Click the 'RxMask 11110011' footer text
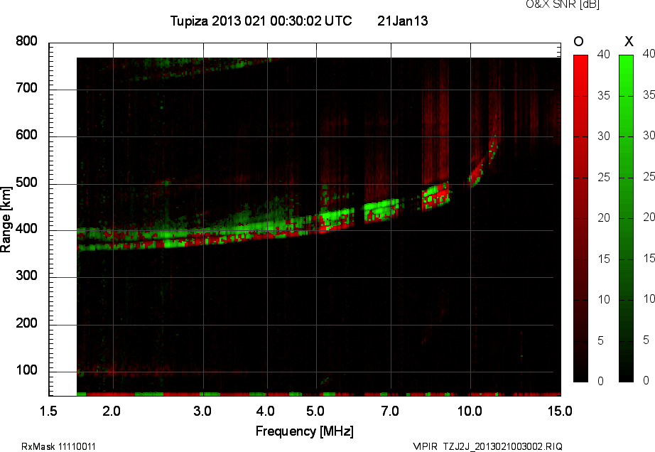The width and height of the screenshot is (655, 452). point(58,446)
